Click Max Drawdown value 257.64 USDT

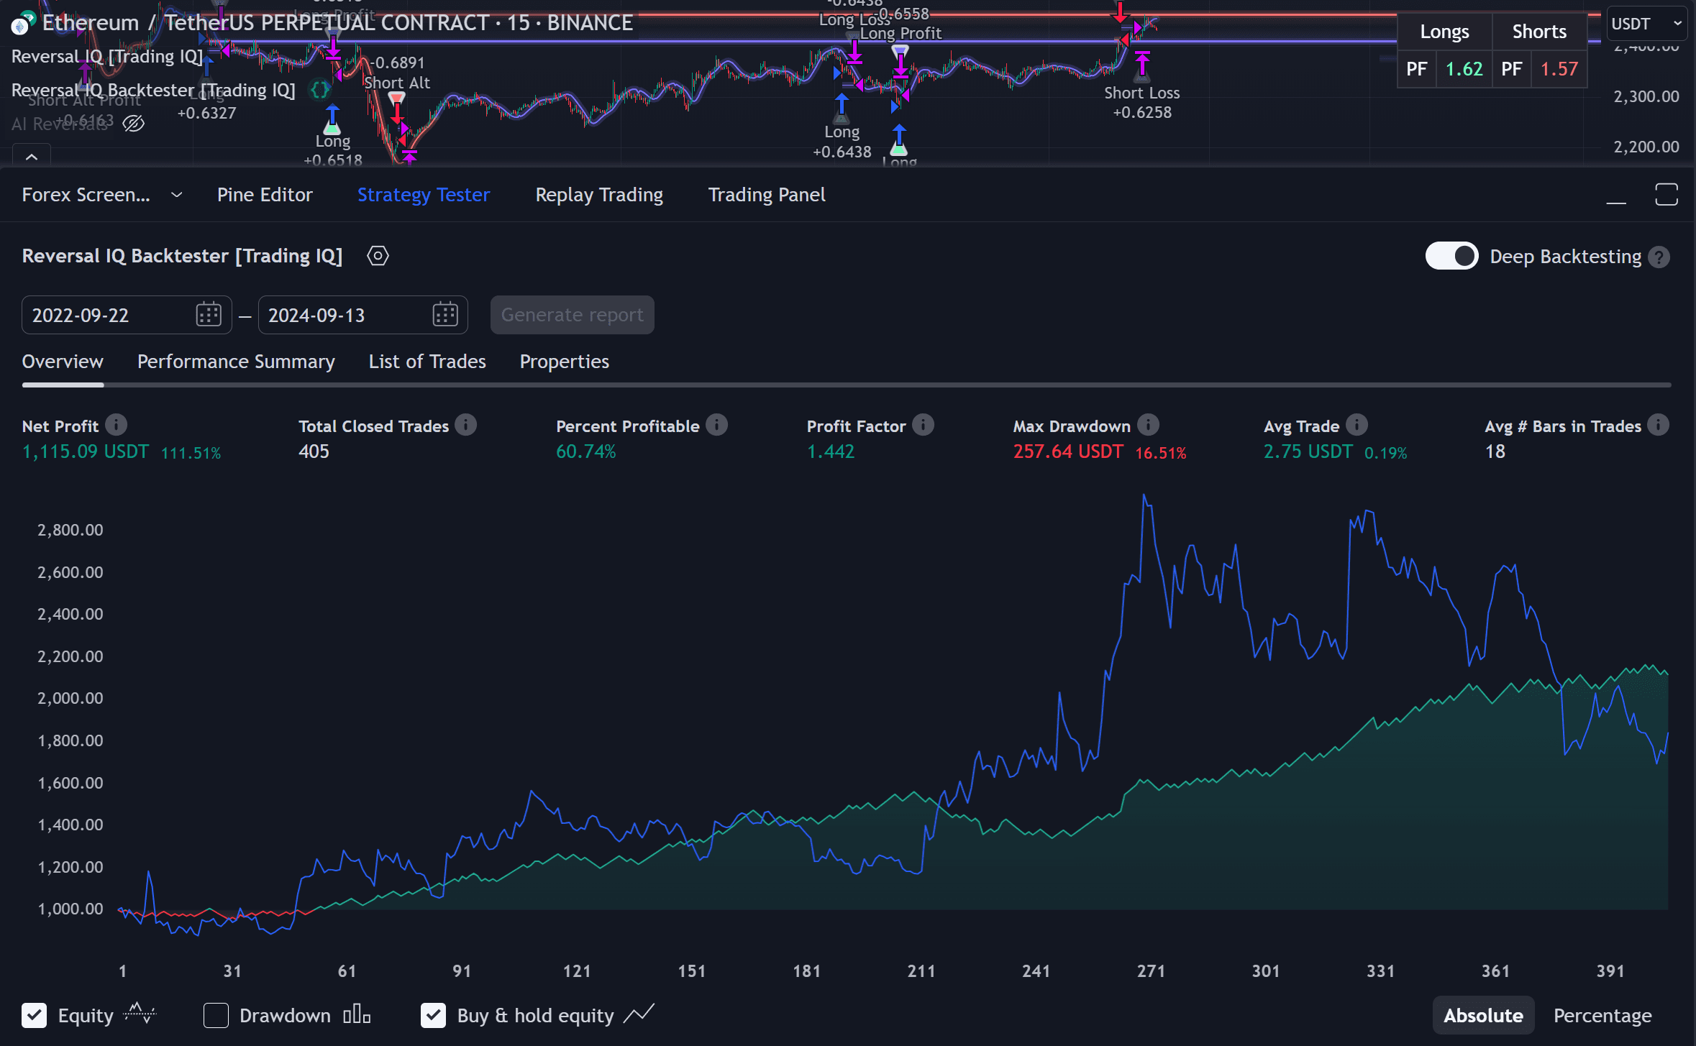[x=1068, y=451]
